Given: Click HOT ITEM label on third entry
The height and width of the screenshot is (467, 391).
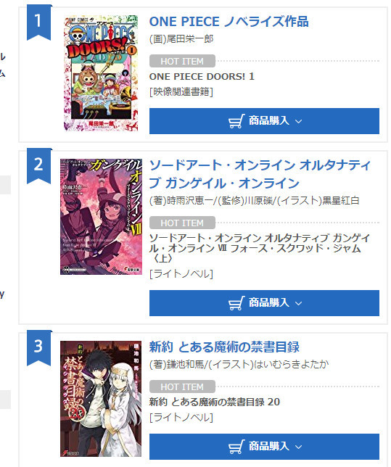Looking at the screenshot, I should click(182, 387).
